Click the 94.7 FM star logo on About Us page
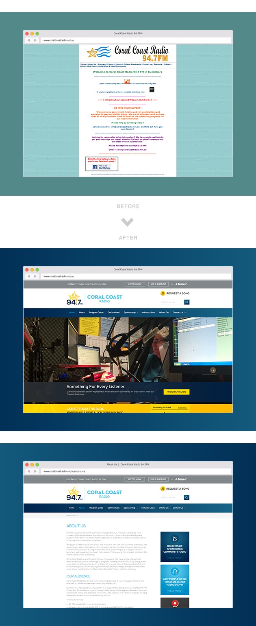This screenshot has height=626, width=256. pyautogui.click(x=74, y=494)
